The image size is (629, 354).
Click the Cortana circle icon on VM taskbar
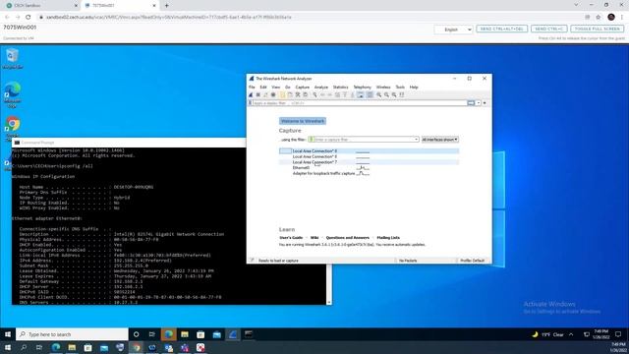[x=136, y=334]
